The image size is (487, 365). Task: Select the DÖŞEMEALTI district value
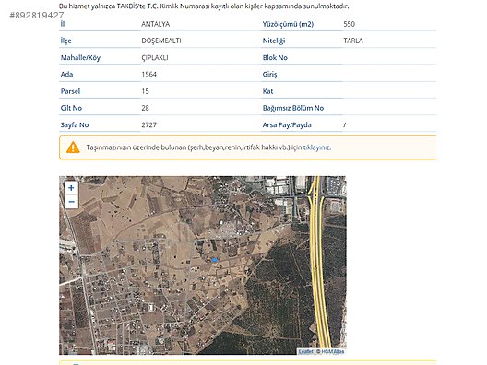tap(161, 41)
